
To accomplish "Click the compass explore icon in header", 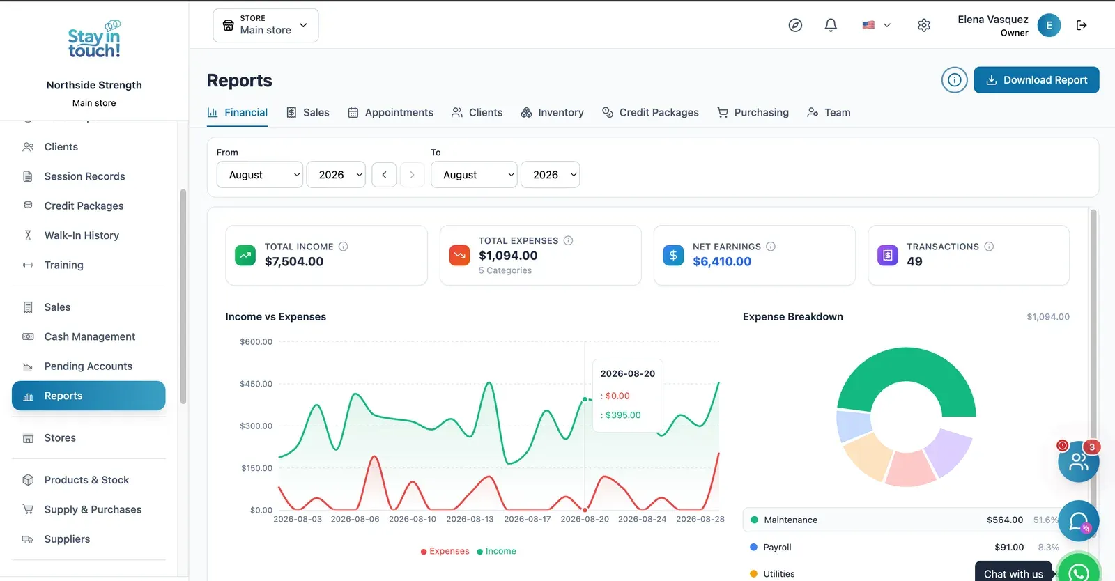I will coord(795,25).
